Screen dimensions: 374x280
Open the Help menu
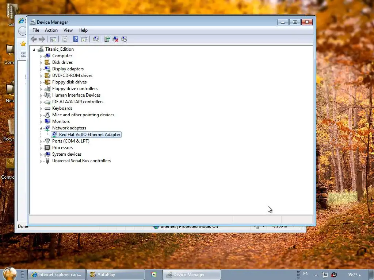pyautogui.click(x=83, y=30)
